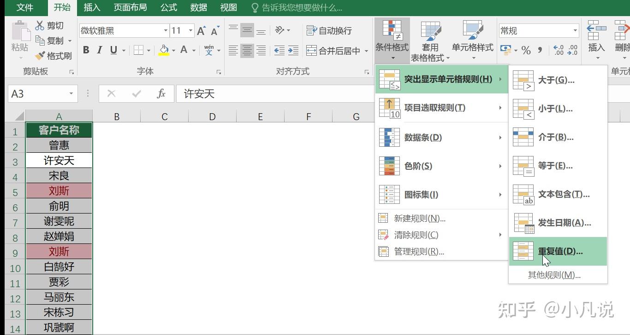Expand Top/Bottom Rules (项目选取规则)
This screenshot has width=630, height=335.
tap(441, 108)
